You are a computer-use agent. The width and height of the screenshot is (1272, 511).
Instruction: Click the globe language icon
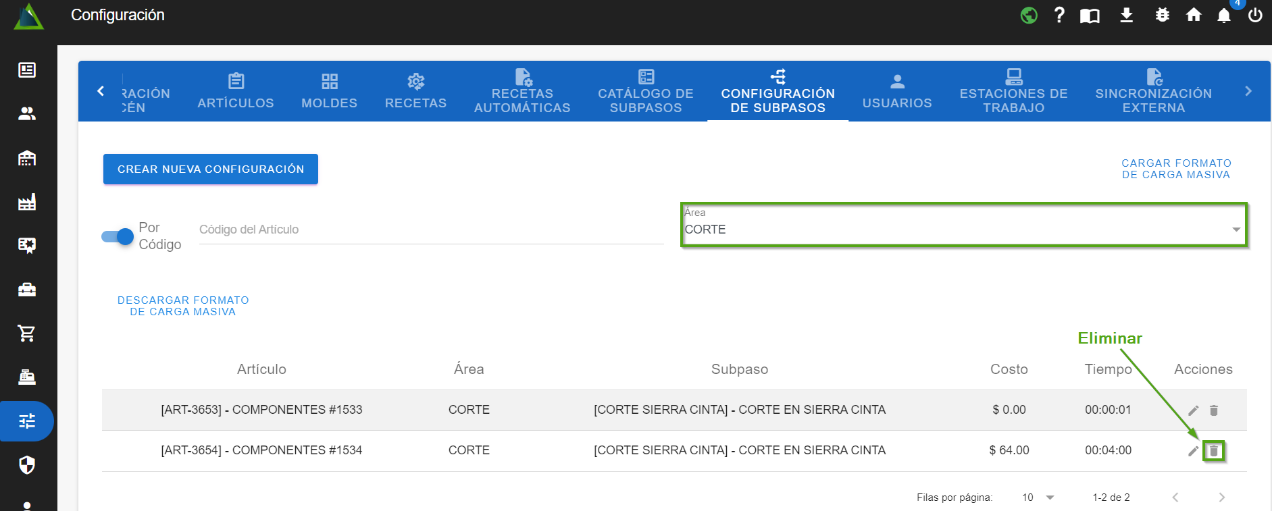[x=1028, y=15]
